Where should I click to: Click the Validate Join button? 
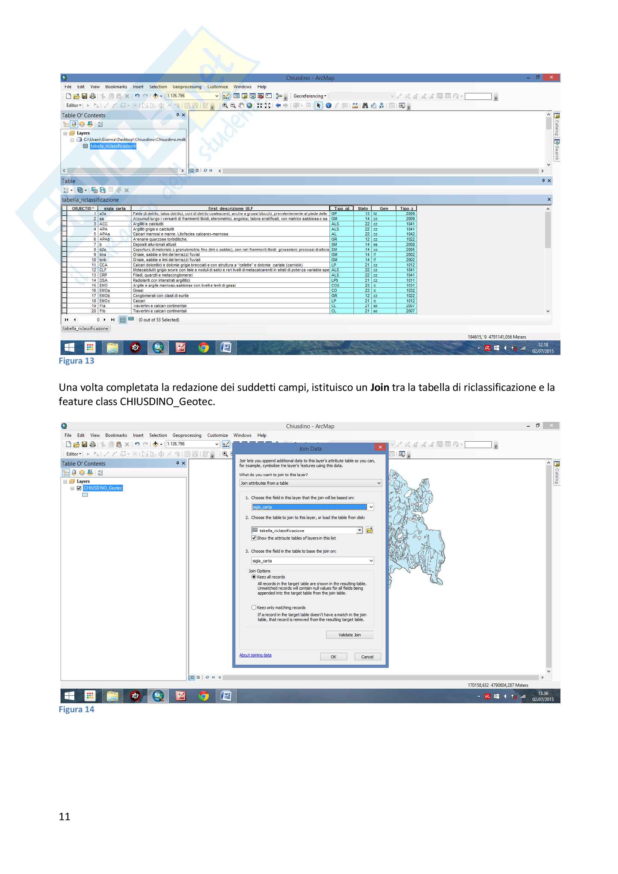click(x=349, y=634)
